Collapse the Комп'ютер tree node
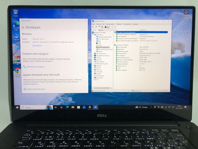198x149 pixels. click(x=93, y=35)
